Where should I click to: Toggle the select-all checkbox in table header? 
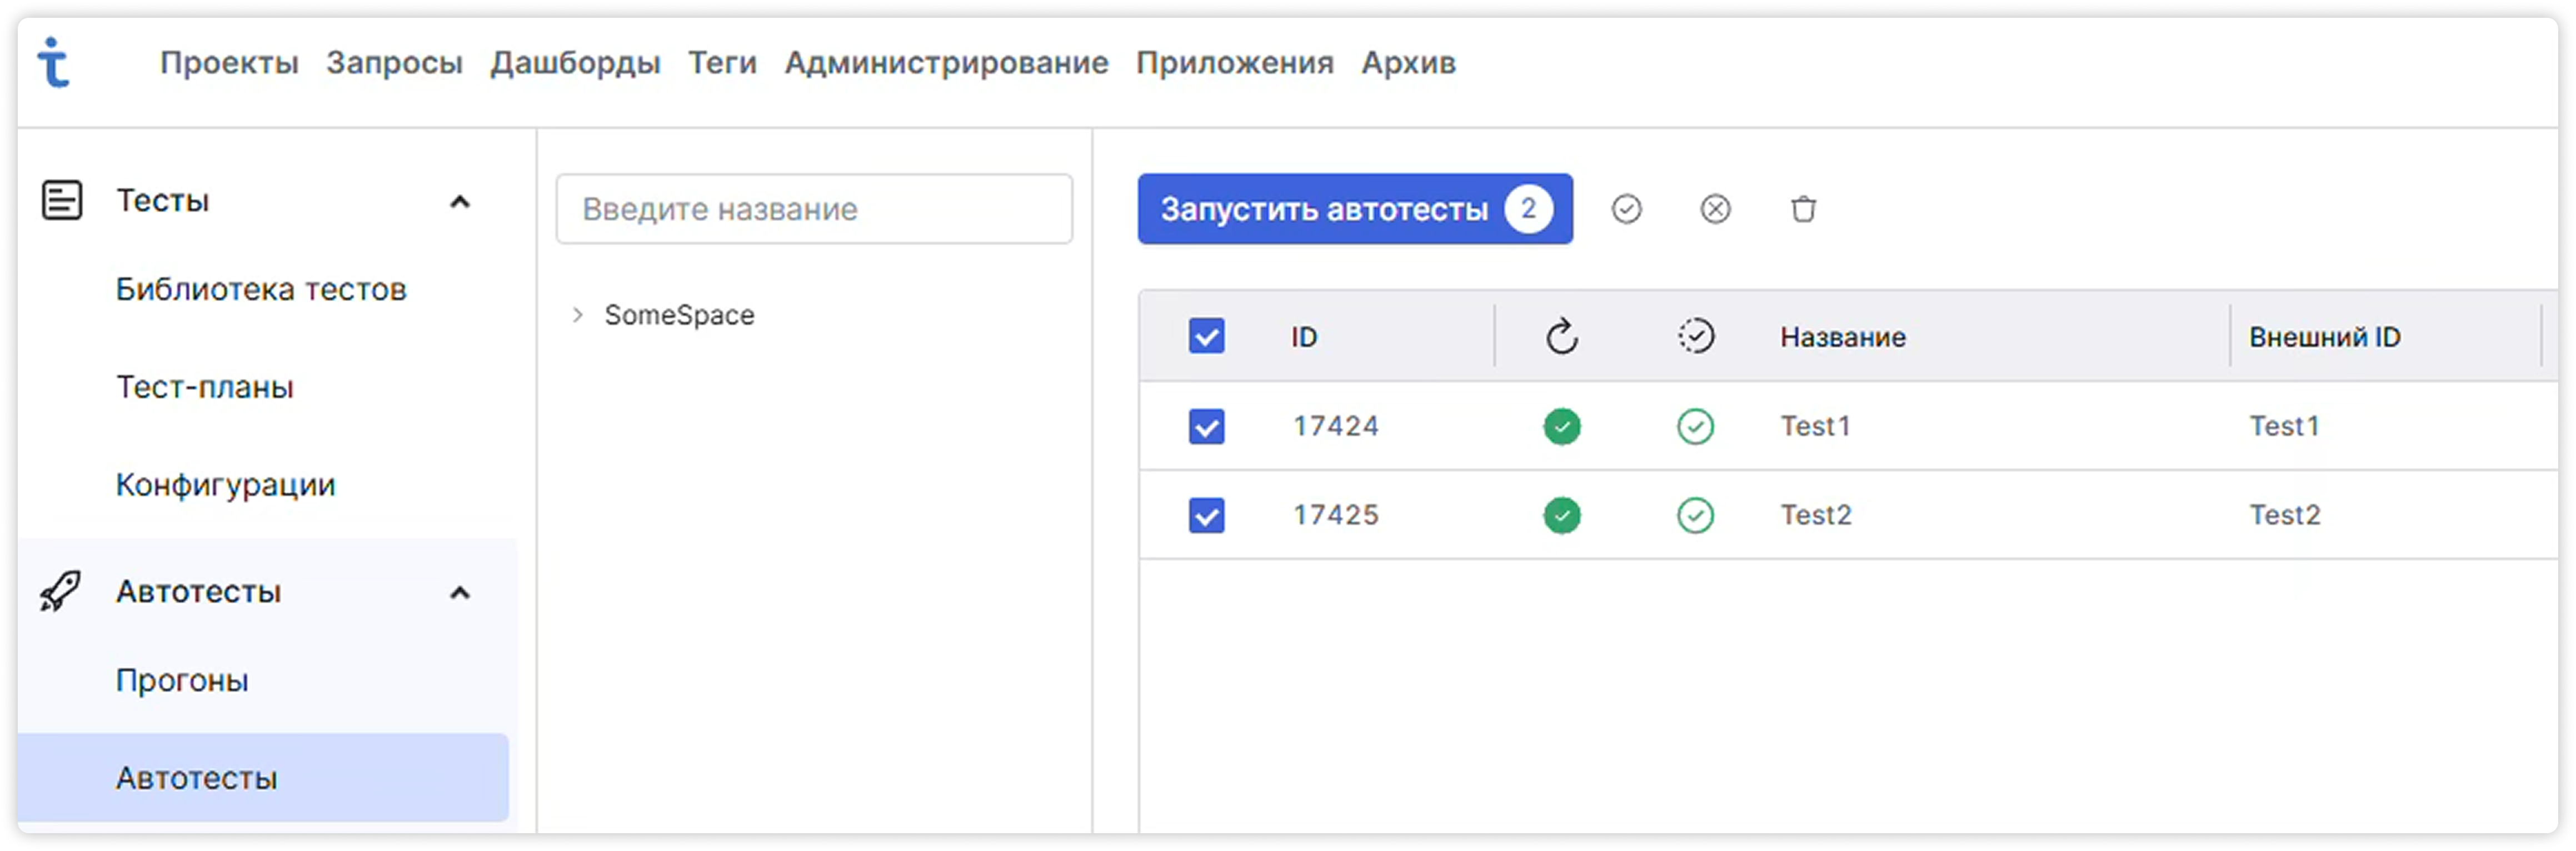click(1206, 336)
